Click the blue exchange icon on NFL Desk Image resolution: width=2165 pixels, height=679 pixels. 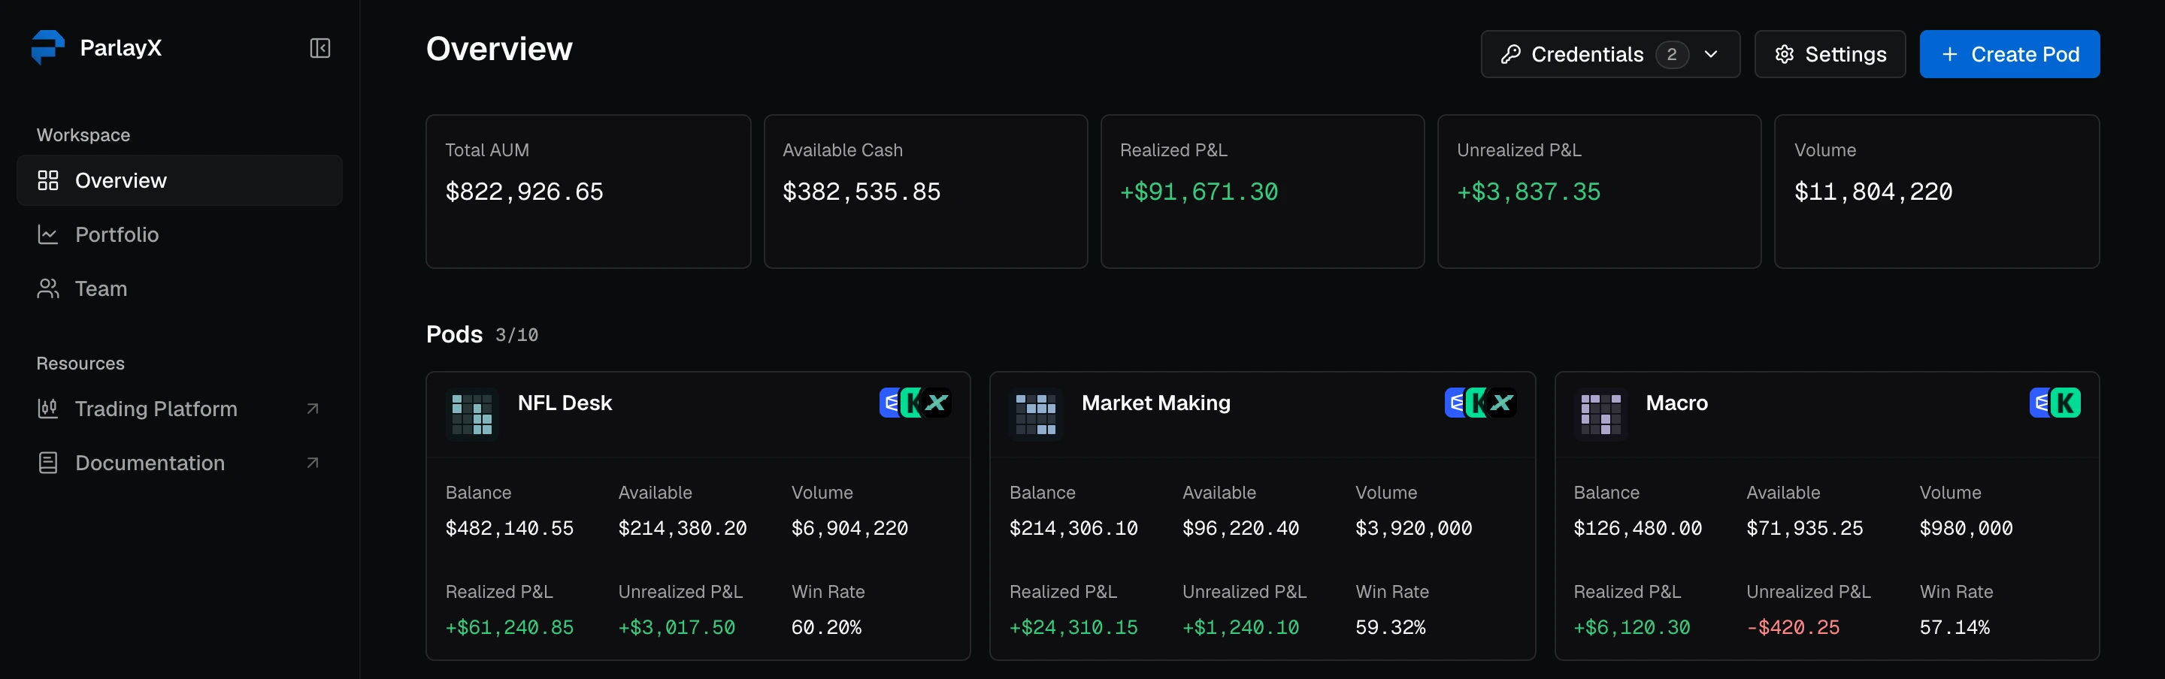[x=890, y=403]
